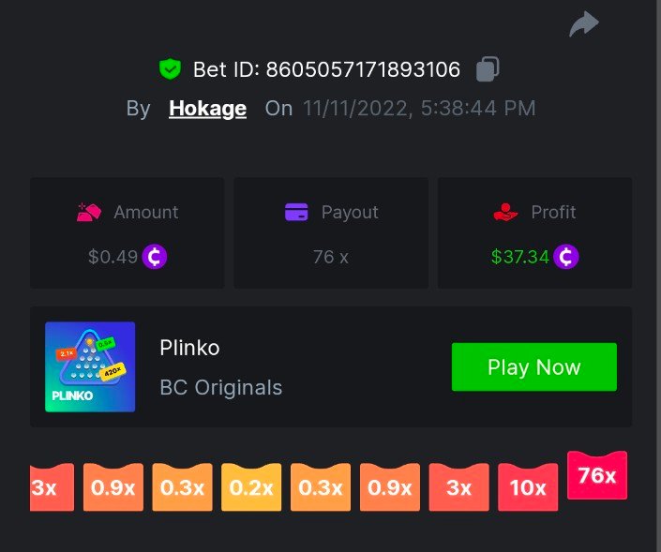The width and height of the screenshot is (661, 552).
Task: Click the bet date and time text
Action: [x=419, y=109]
